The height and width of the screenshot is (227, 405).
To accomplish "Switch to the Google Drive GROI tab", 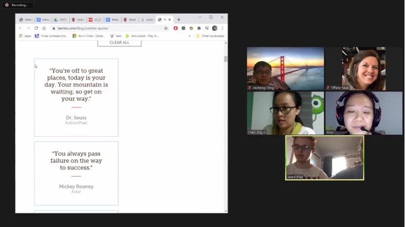I will (60, 20).
